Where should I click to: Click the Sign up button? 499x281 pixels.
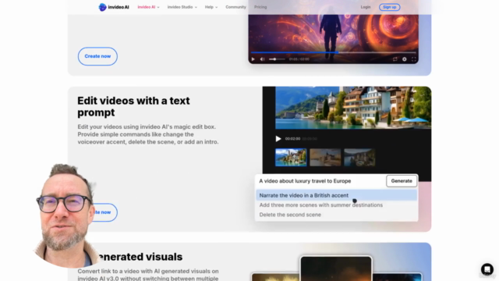[x=390, y=7]
